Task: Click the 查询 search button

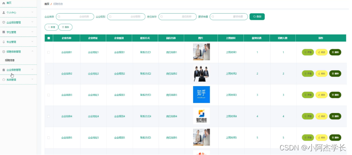Action: click(257, 17)
